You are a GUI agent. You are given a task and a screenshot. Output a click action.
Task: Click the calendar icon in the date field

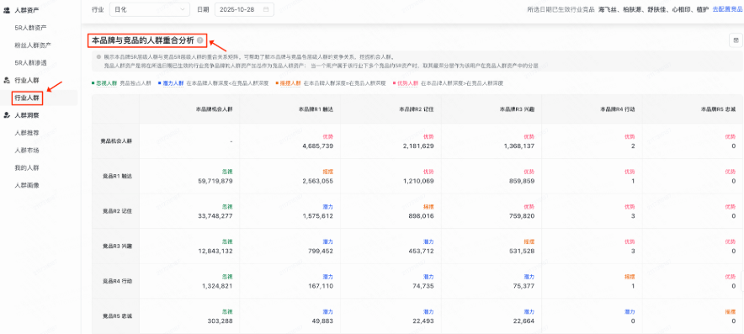pos(266,9)
